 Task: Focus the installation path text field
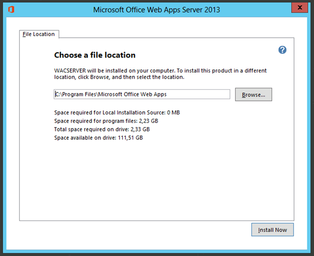pos(142,95)
